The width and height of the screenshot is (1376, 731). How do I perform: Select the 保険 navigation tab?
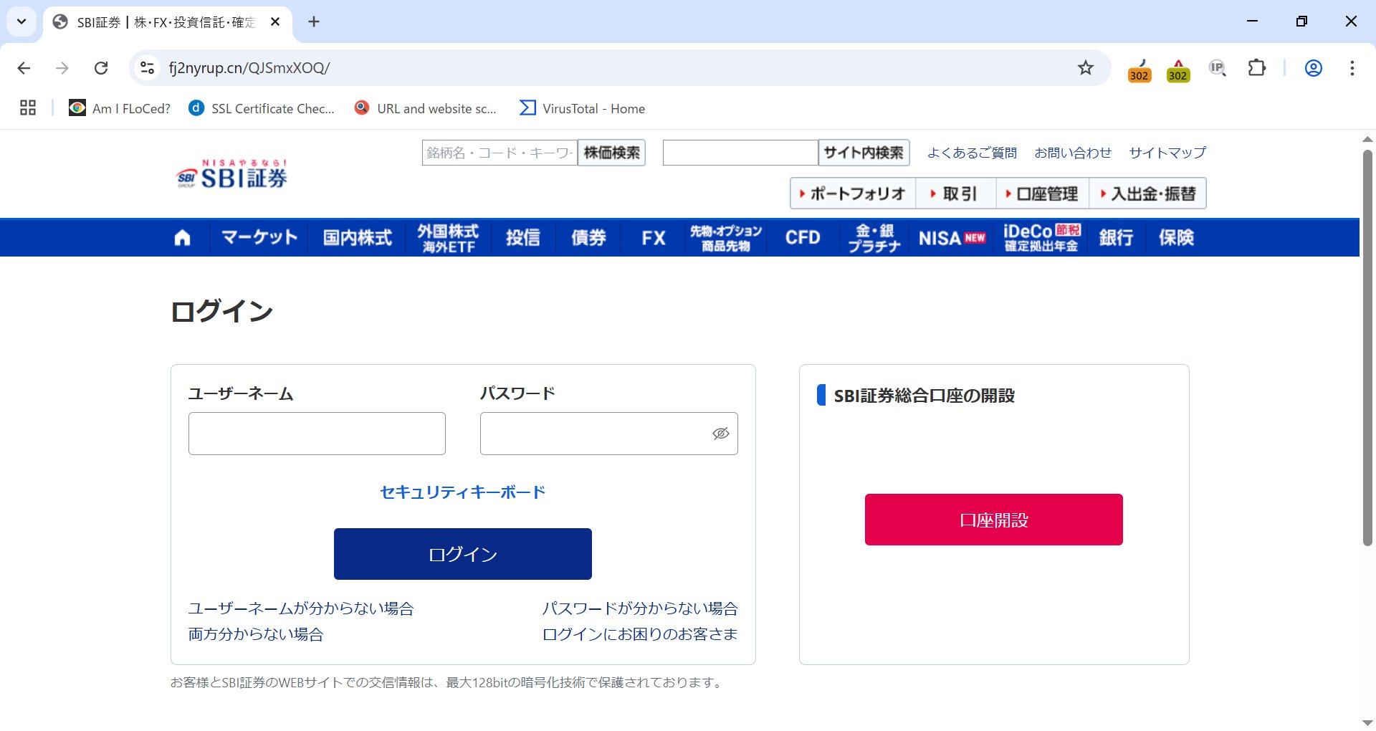pyautogui.click(x=1176, y=237)
